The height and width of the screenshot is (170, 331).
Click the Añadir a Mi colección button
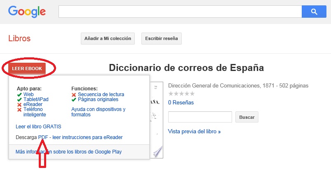[x=108, y=39]
